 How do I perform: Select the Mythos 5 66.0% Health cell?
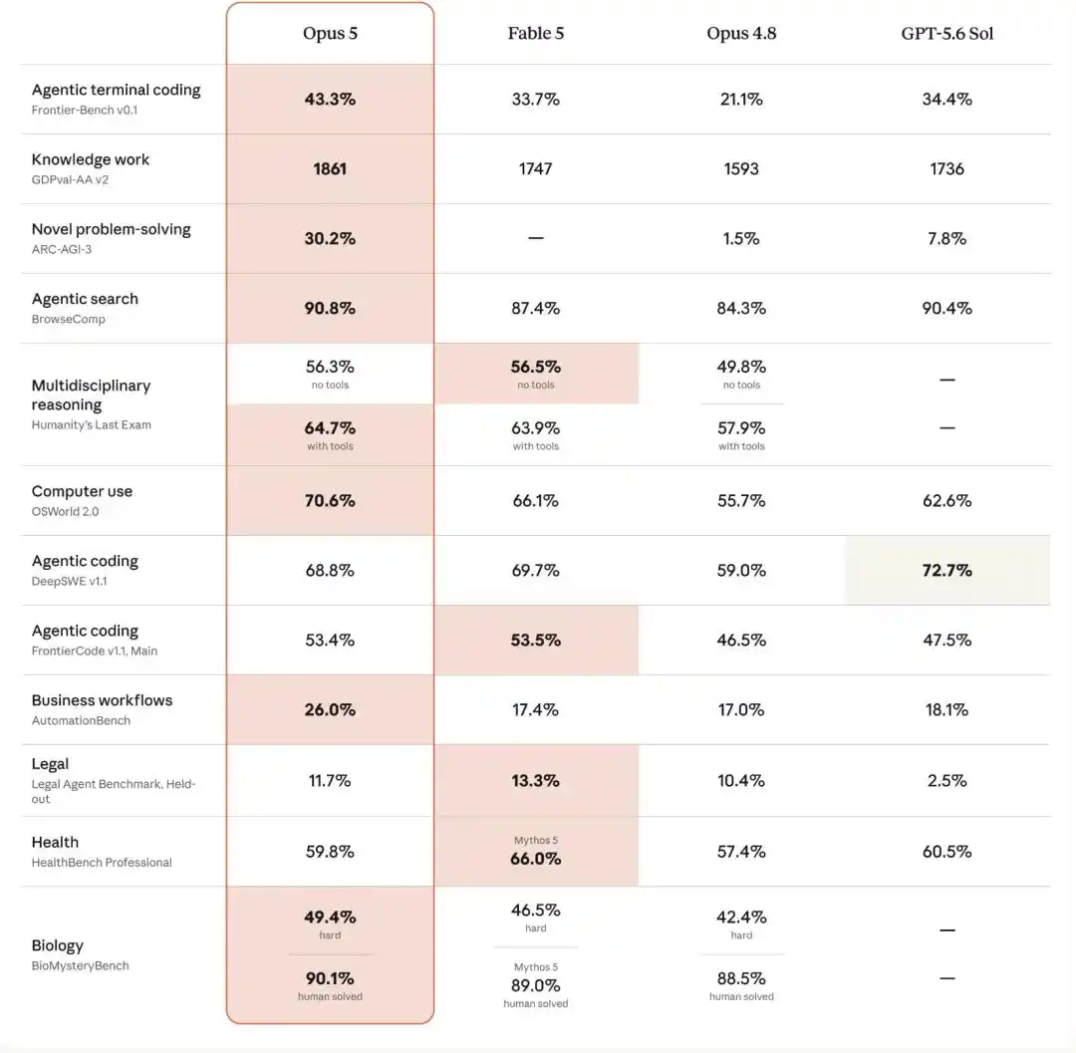[x=536, y=852]
